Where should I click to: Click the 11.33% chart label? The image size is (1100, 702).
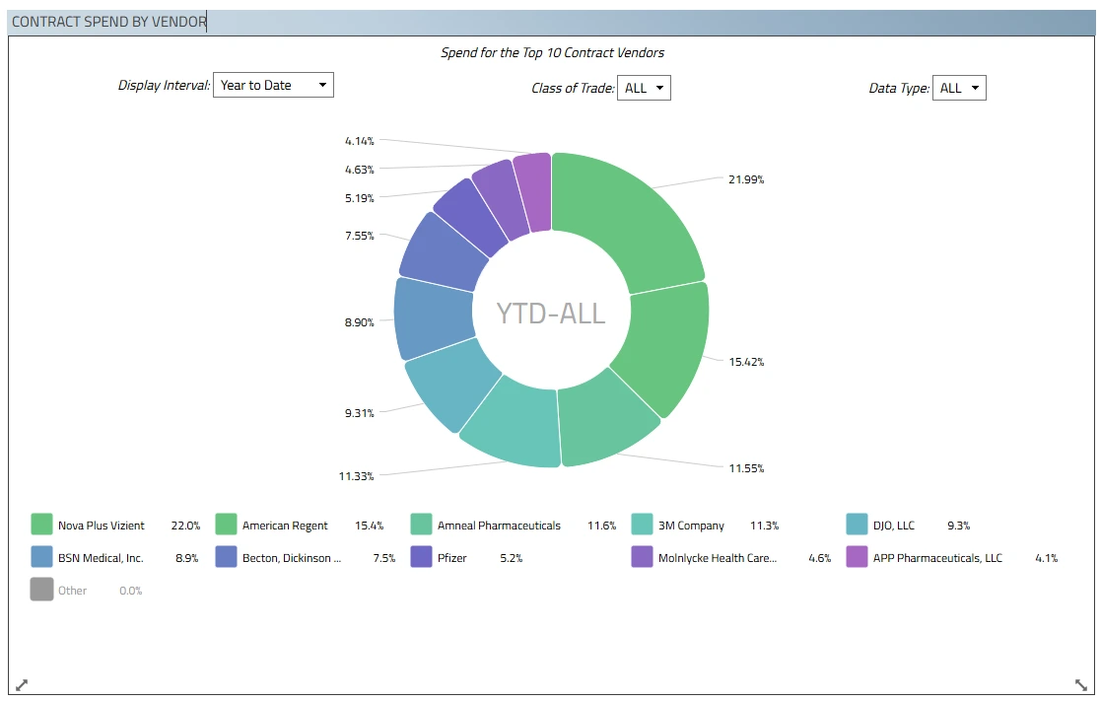[x=357, y=476]
